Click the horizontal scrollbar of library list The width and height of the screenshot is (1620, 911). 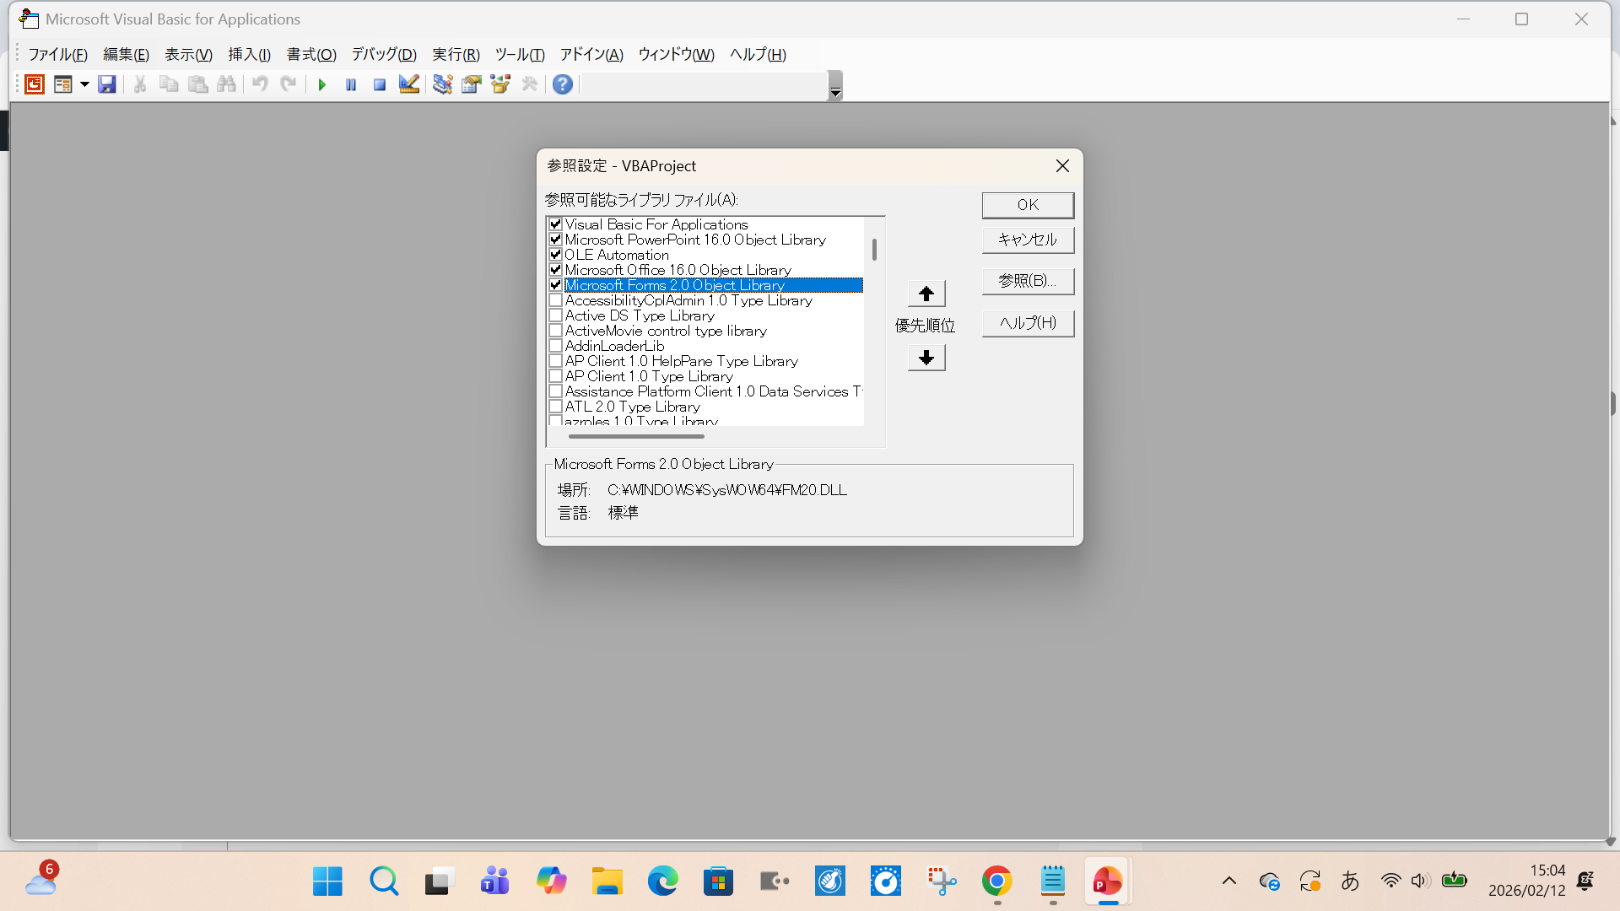(x=636, y=436)
